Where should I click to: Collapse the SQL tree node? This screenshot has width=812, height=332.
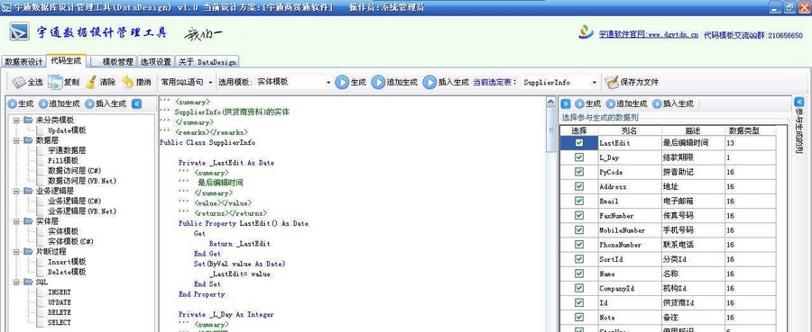[x=16, y=283]
